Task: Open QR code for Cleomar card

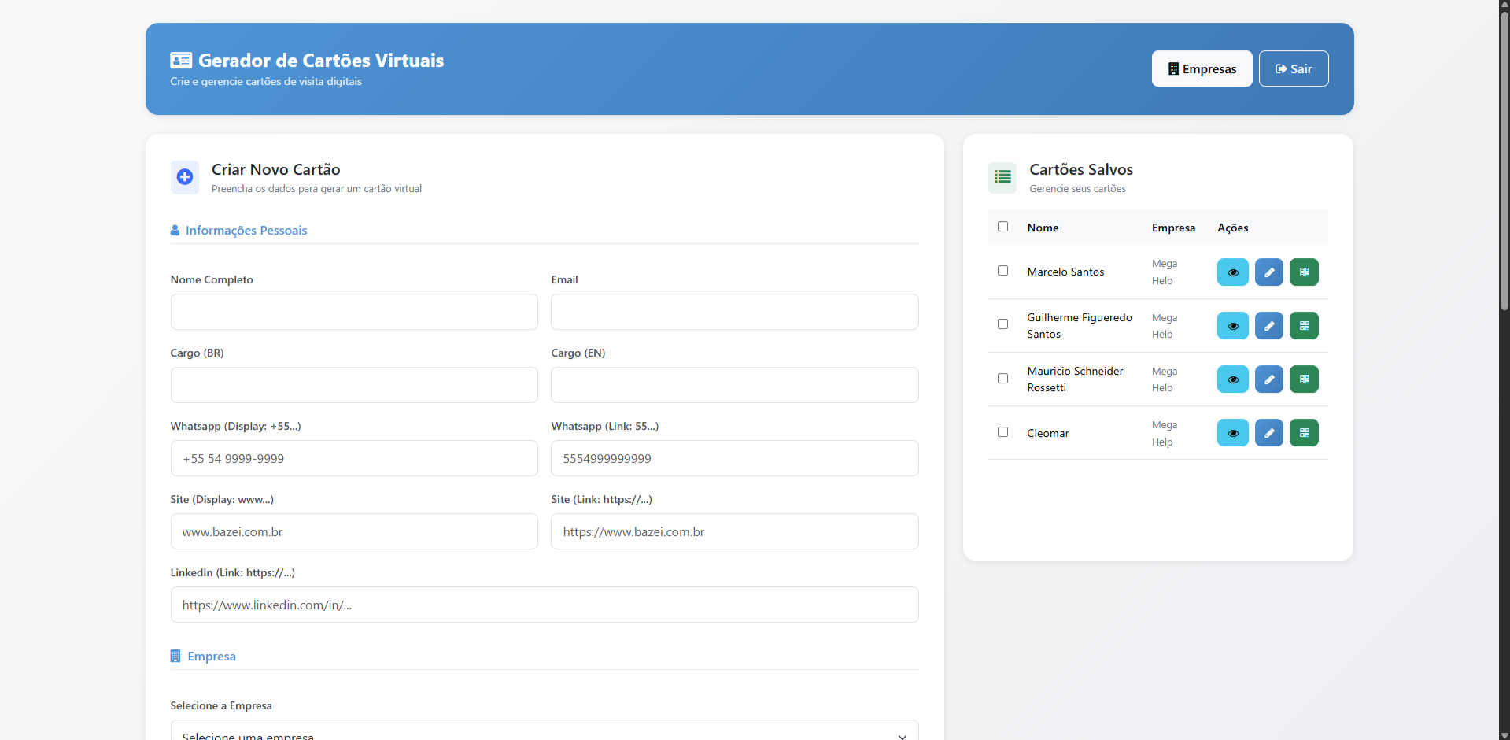Action: (1304, 433)
